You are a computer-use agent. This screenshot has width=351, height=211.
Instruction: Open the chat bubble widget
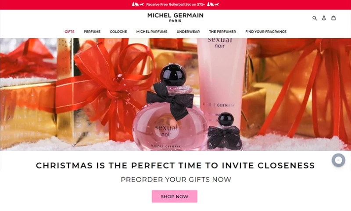click(x=338, y=160)
